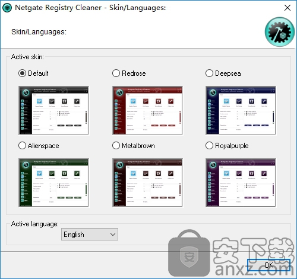
Task: Click the gear and hammer logo icon
Action: pos(280,32)
